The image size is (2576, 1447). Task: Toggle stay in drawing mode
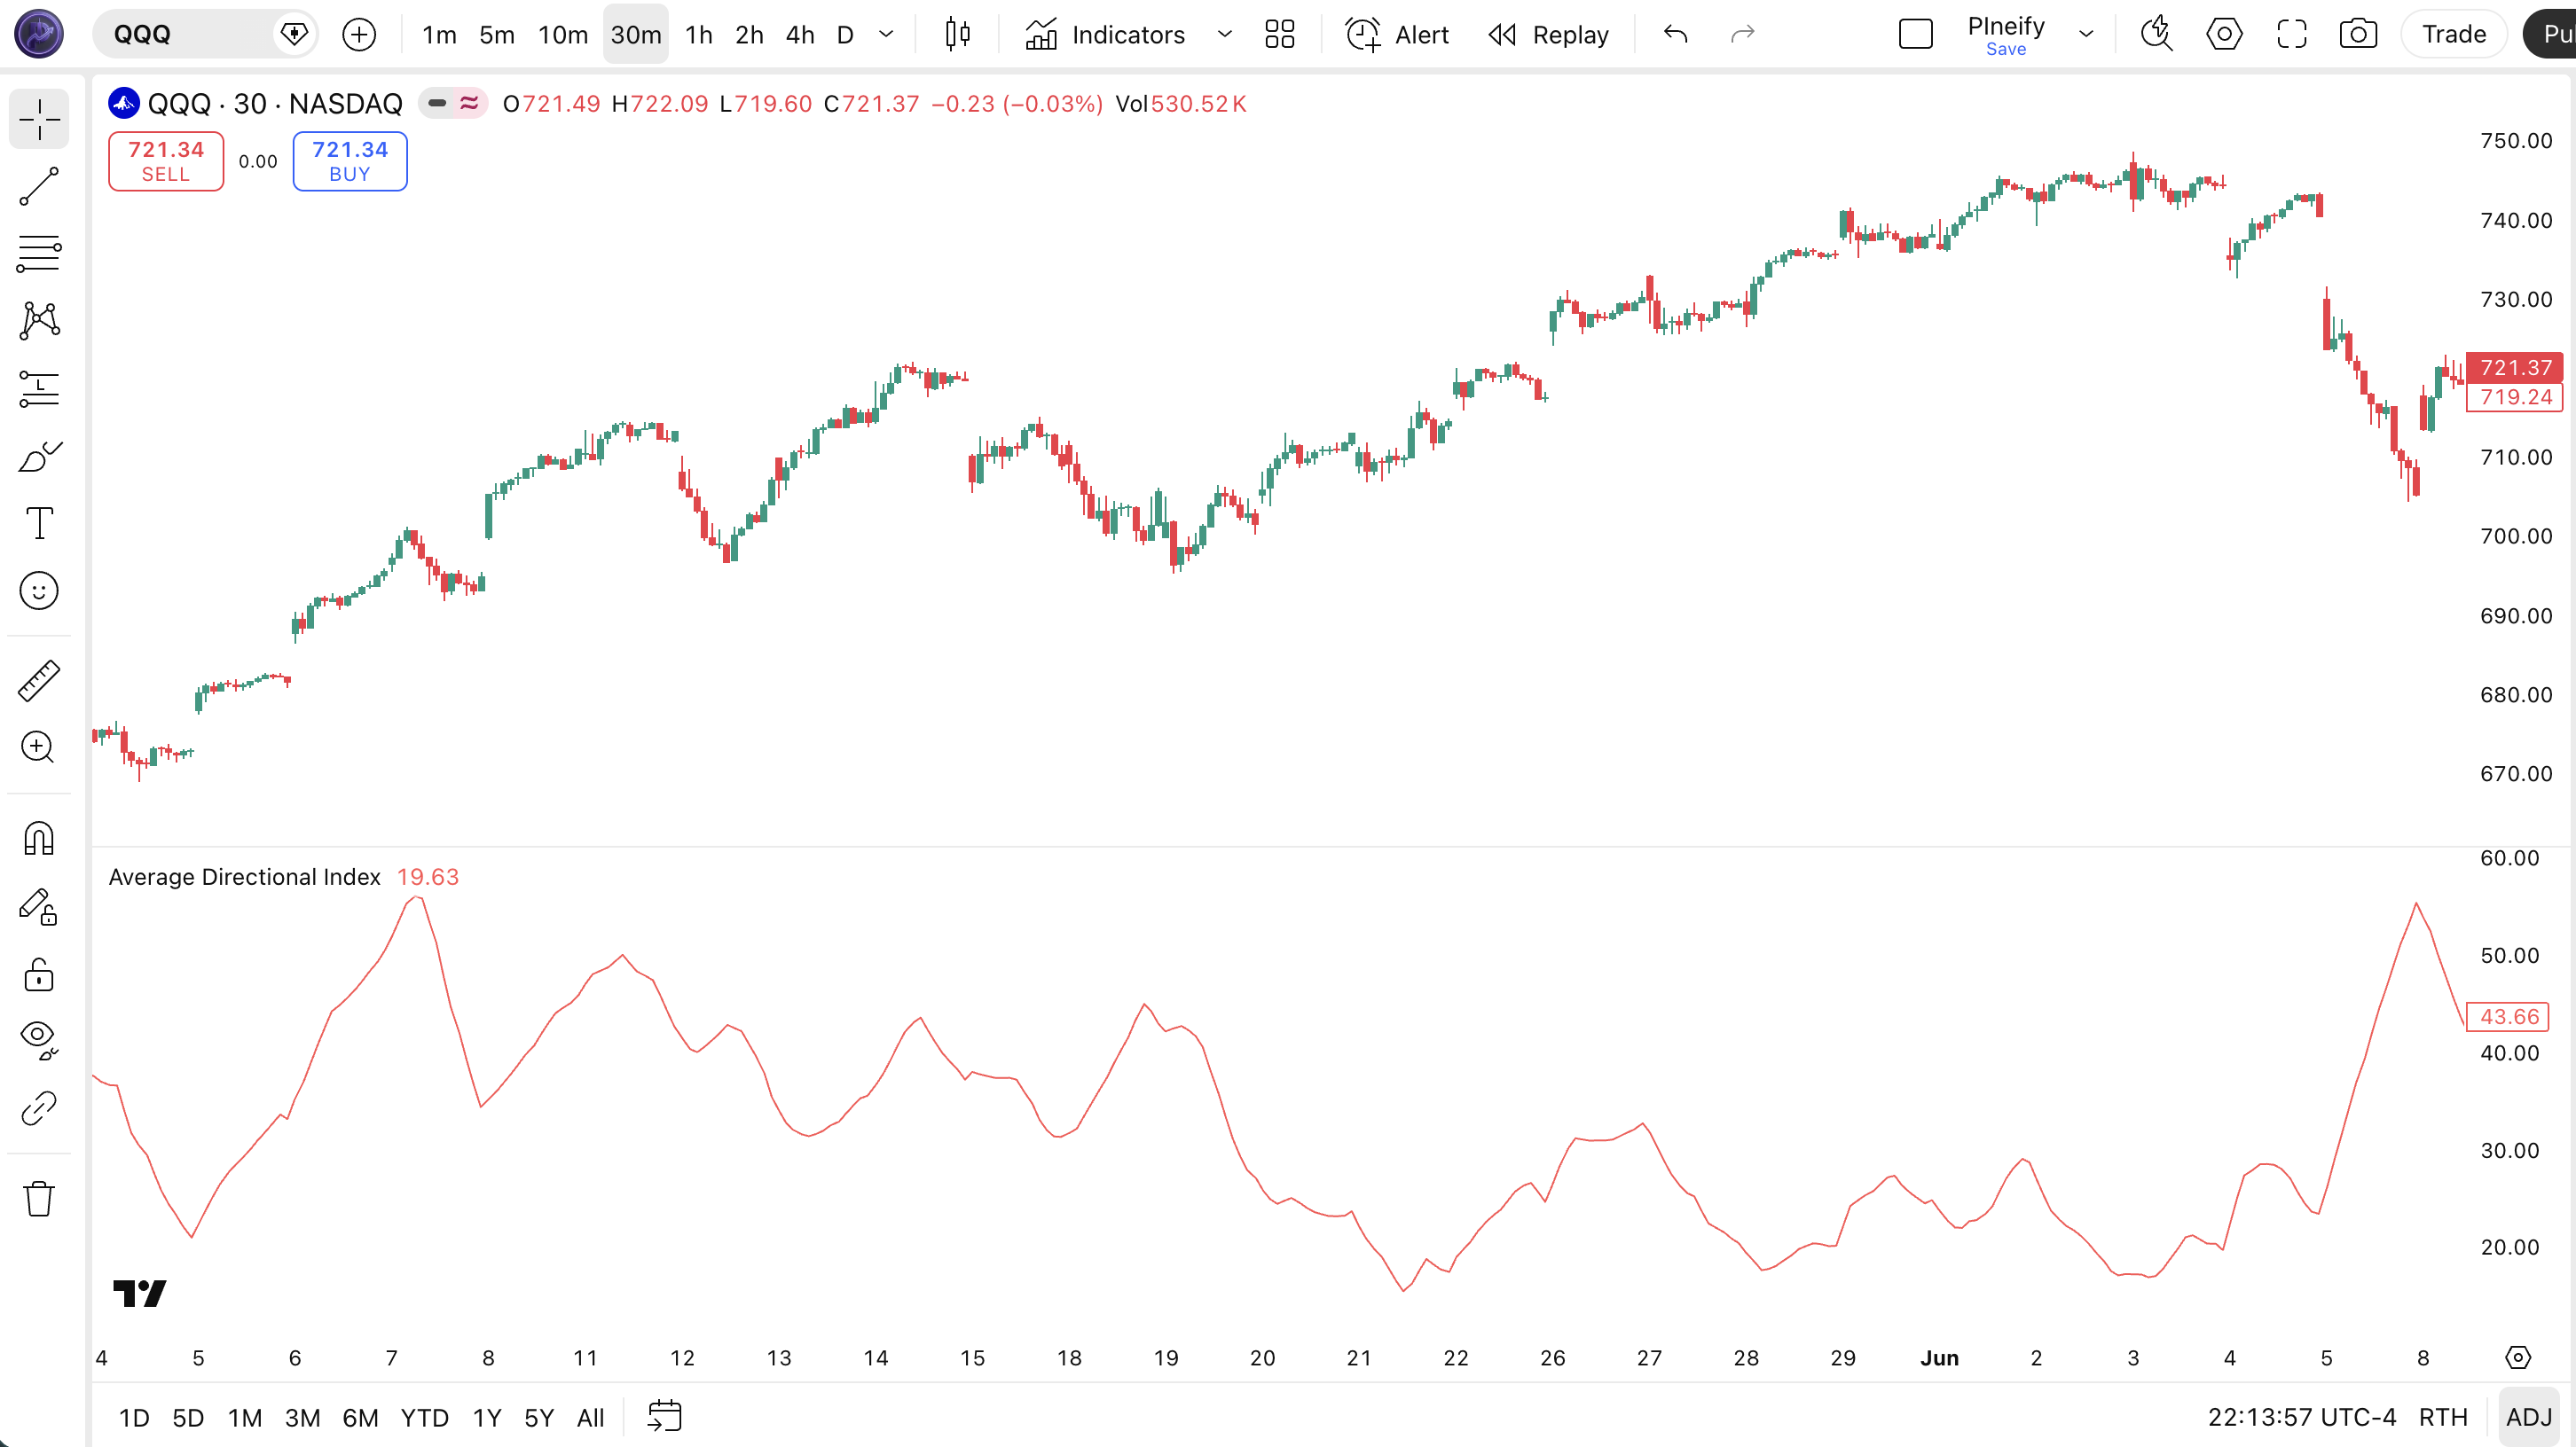tap(39, 906)
